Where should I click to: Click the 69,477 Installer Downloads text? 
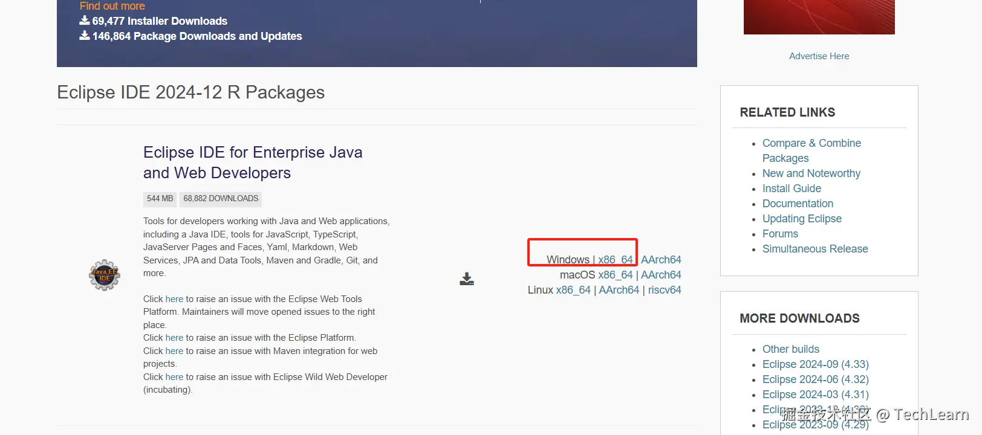[160, 21]
